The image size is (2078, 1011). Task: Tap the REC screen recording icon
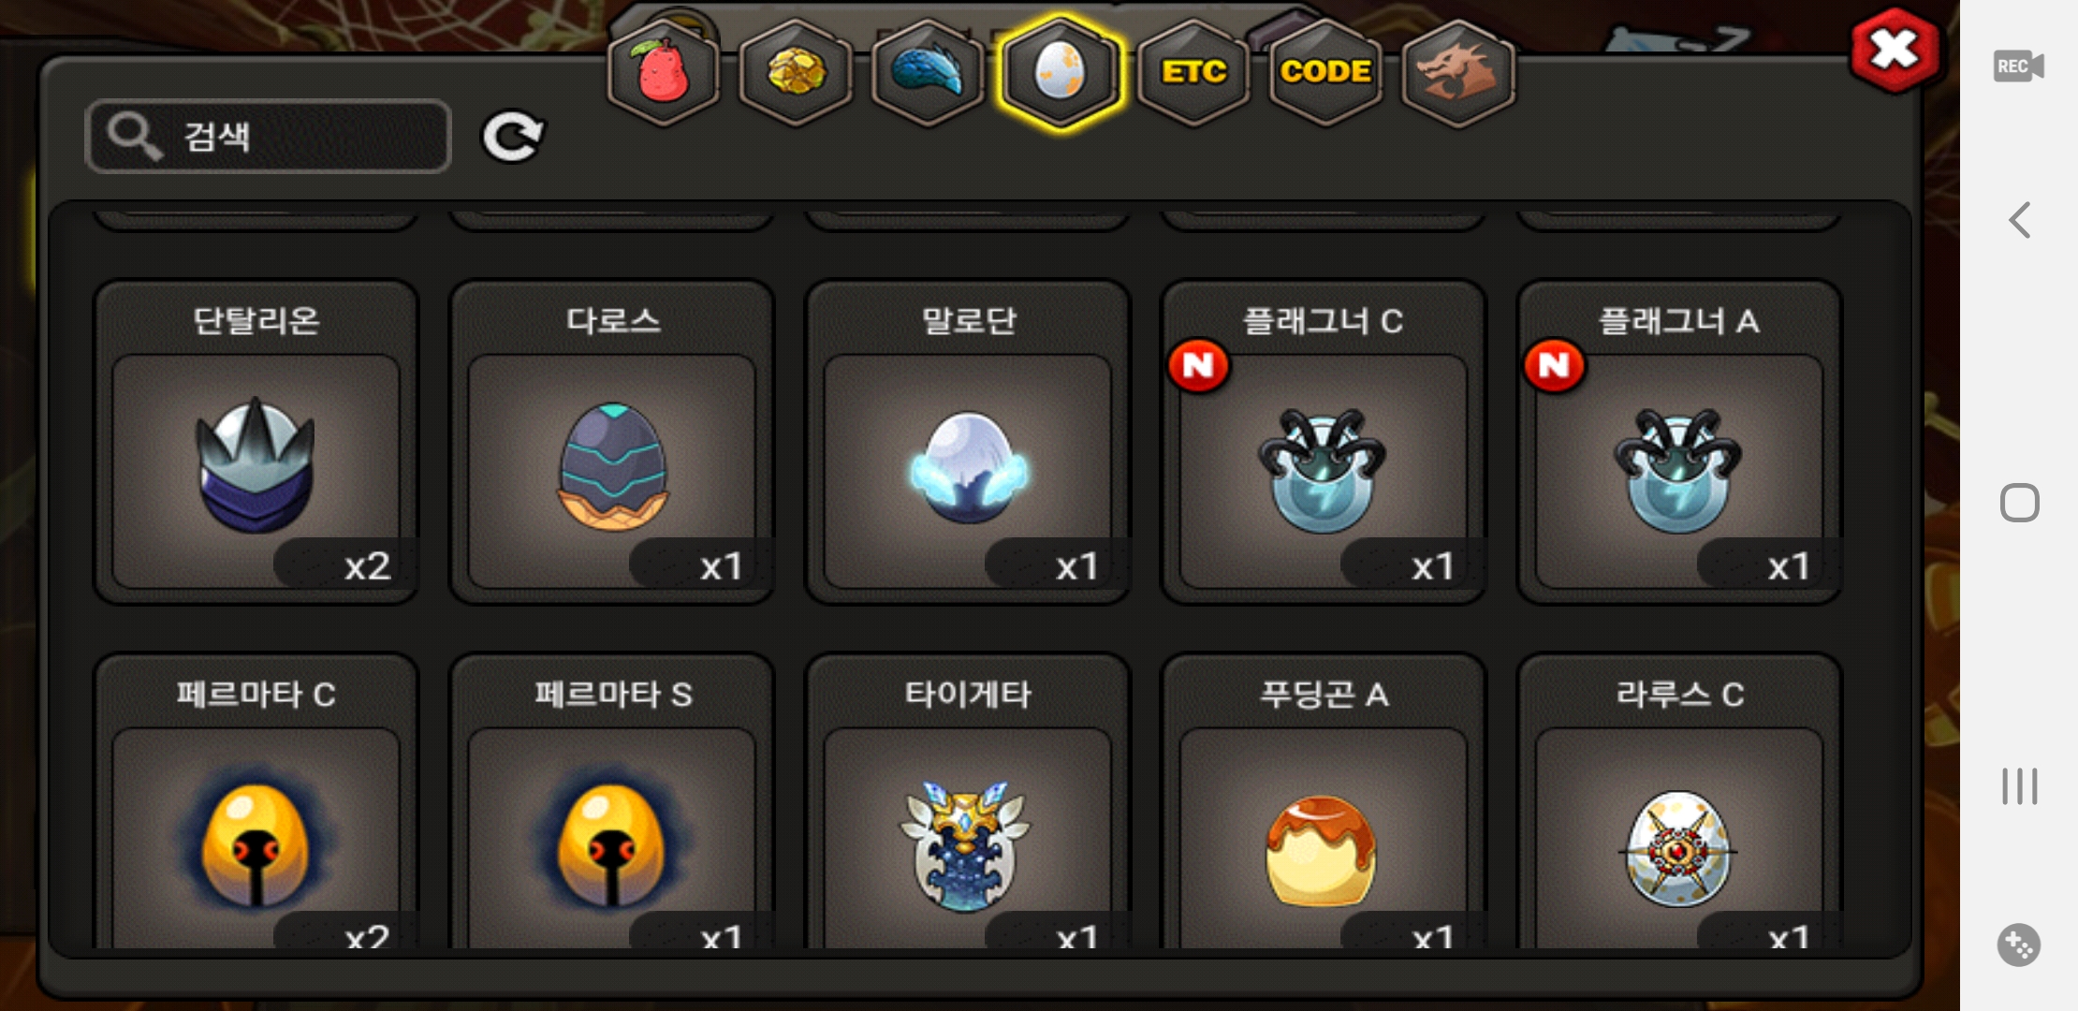click(2019, 66)
